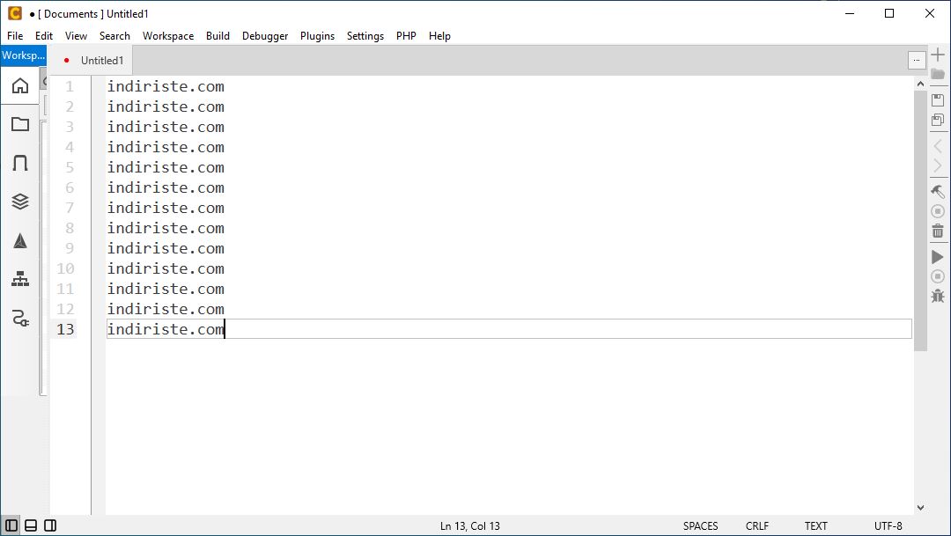Open the CMake triangle sidebar icon
This screenshot has height=536, width=951.
(x=20, y=240)
